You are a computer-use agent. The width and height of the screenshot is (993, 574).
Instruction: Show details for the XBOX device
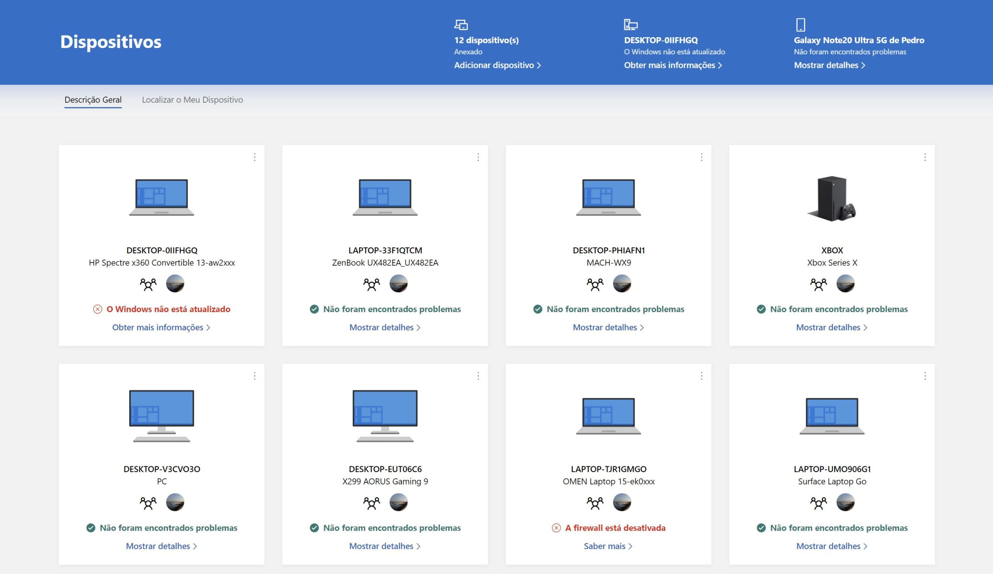pos(832,327)
